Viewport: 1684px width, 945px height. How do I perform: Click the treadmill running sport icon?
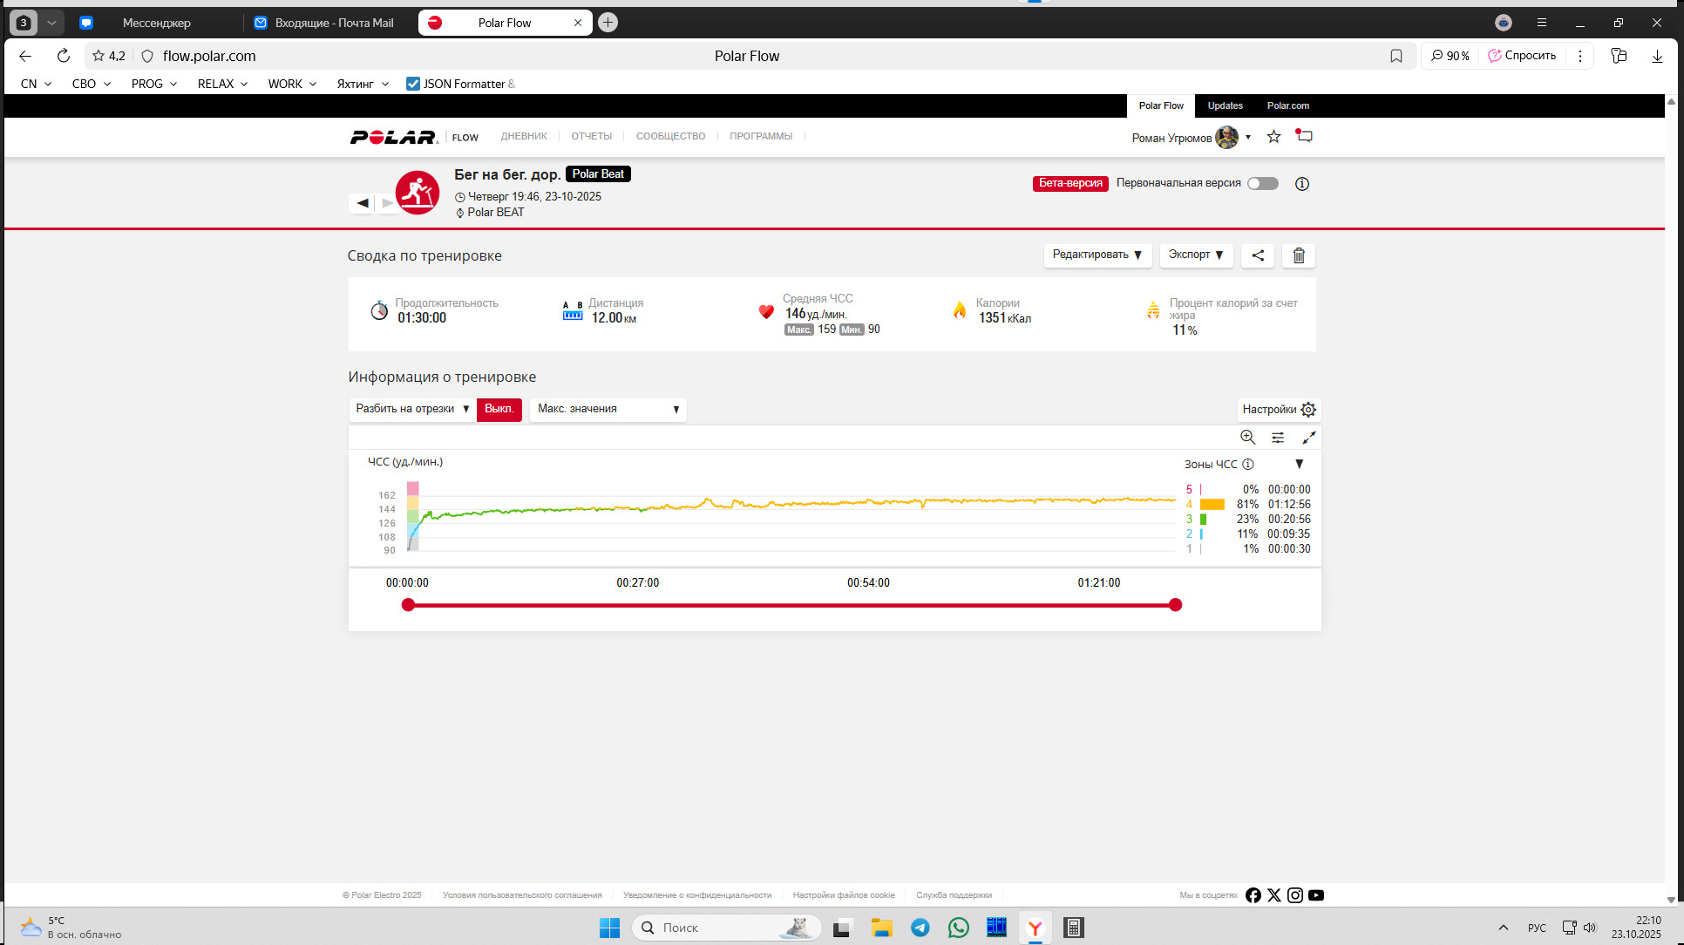point(418,193)
